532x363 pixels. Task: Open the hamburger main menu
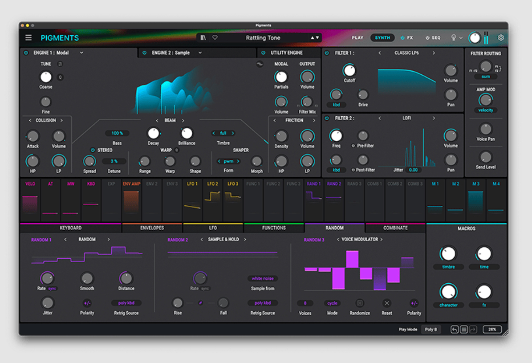tap(28, 38)
